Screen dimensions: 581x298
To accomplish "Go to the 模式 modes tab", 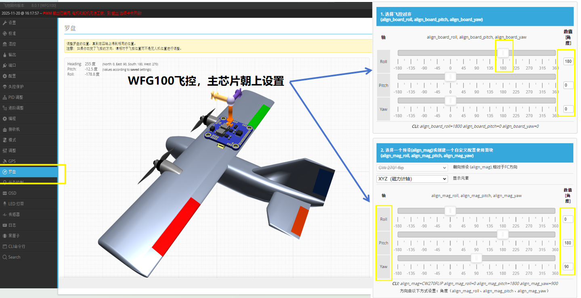I will (12, 140).
